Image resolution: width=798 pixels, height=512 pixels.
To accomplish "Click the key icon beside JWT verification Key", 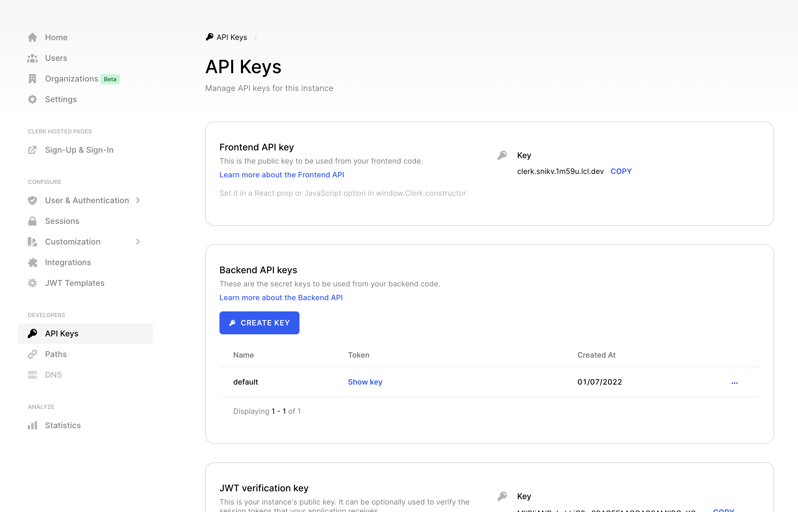I will click(502, 496).
